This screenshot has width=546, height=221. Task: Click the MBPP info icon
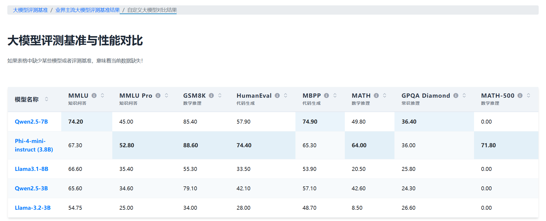click(326, 95)
